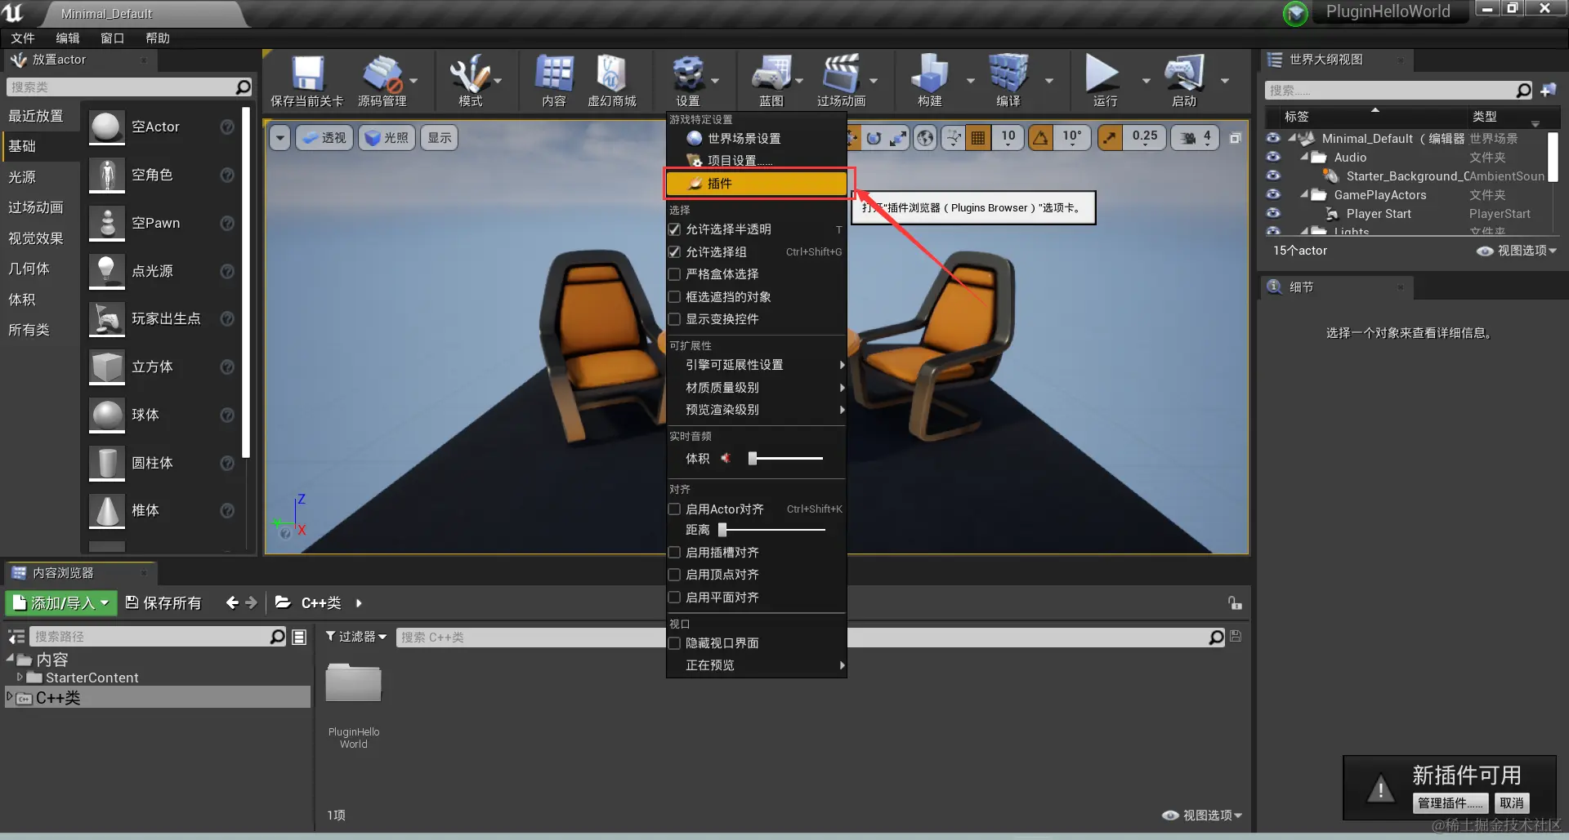The height and width of the screenshot is (840, 1569).
Task: Enable the 显示变换控件 checkbox
Action: coord(675,319)
